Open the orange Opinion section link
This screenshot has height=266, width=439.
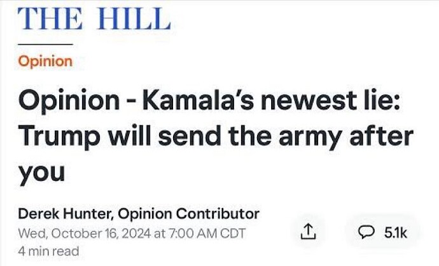(45, 62)
